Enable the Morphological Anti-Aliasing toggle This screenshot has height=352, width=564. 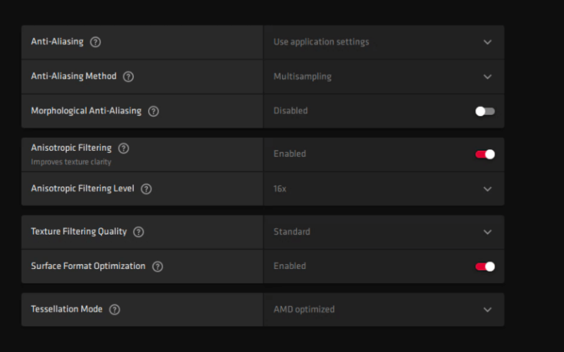coord(485,111)
